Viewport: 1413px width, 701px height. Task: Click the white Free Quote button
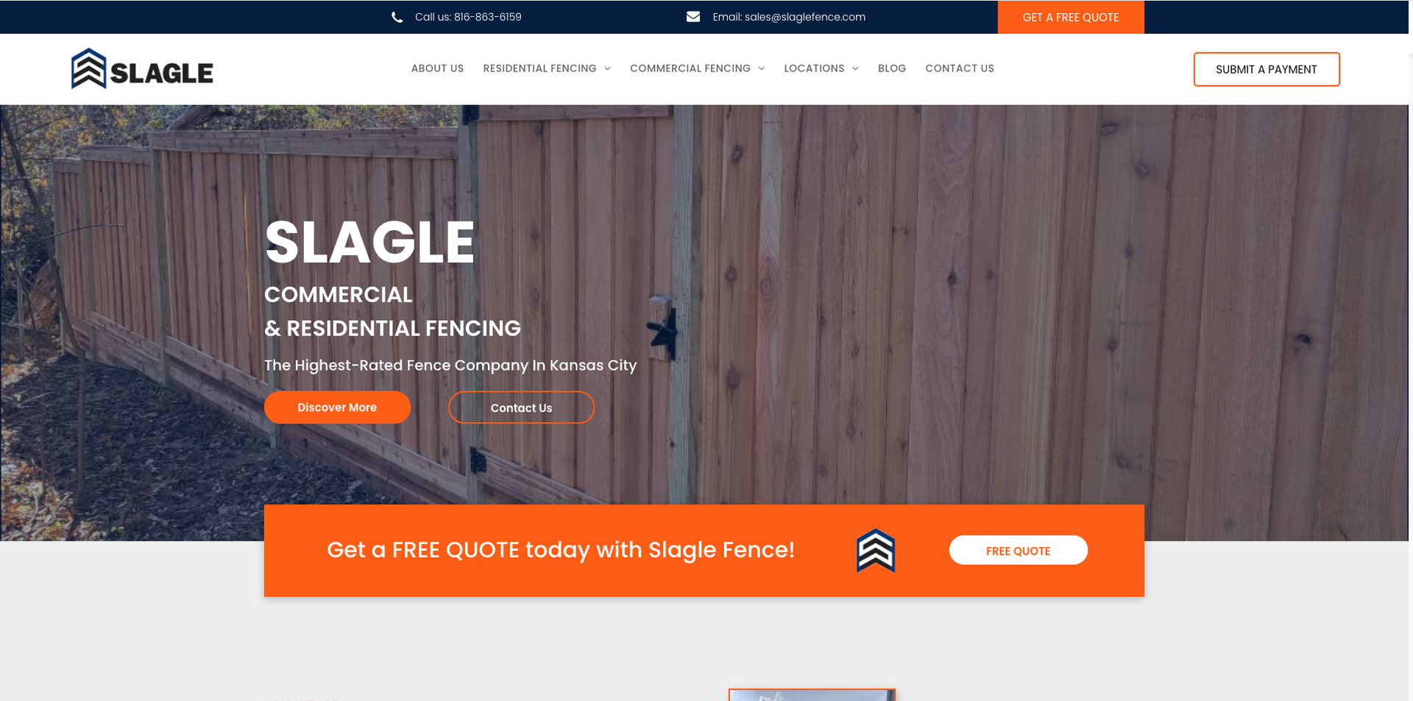click(x=1018, y=550)
